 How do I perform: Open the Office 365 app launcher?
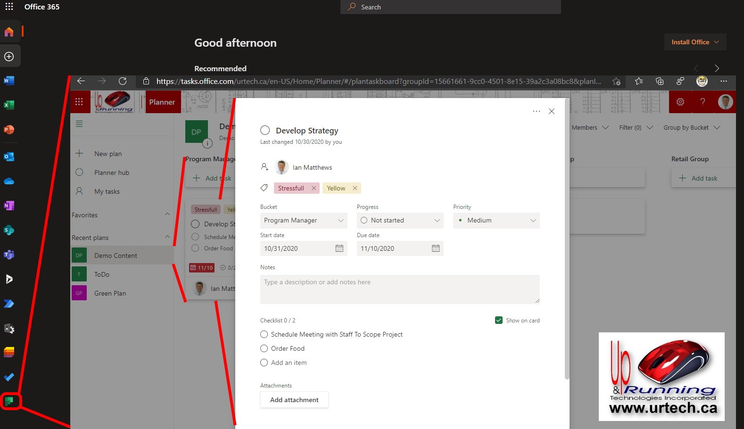tap(9, 7)
